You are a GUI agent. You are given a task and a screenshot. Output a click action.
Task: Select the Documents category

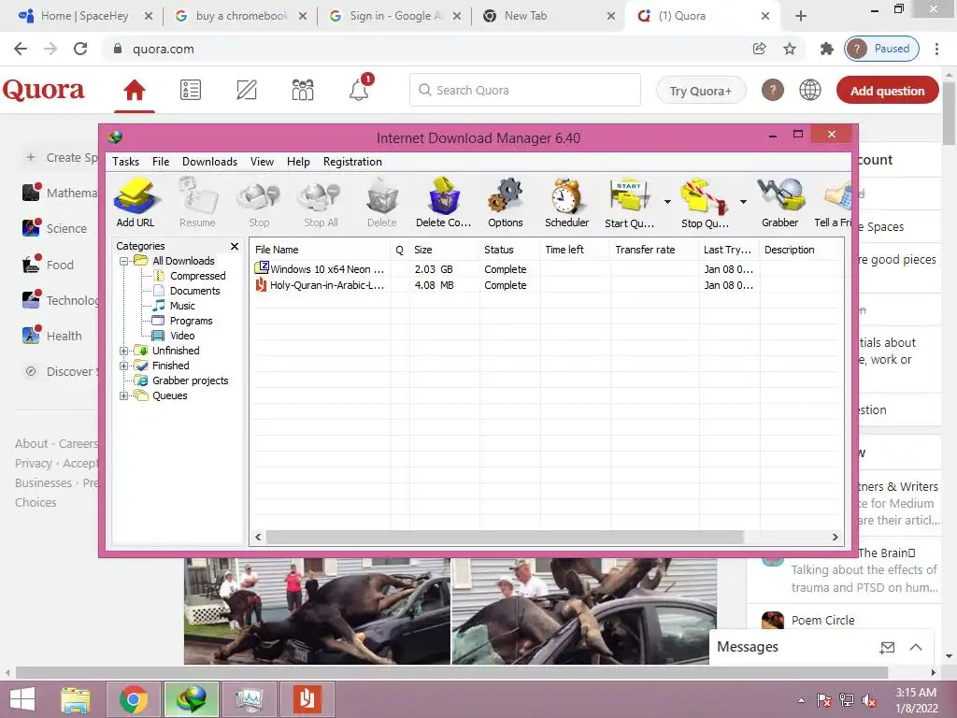pos(194,291)
